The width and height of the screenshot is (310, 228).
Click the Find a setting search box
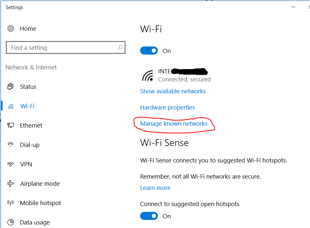pos(61,47)
